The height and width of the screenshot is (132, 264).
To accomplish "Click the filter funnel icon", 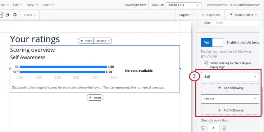I will (x=231, y=15).
